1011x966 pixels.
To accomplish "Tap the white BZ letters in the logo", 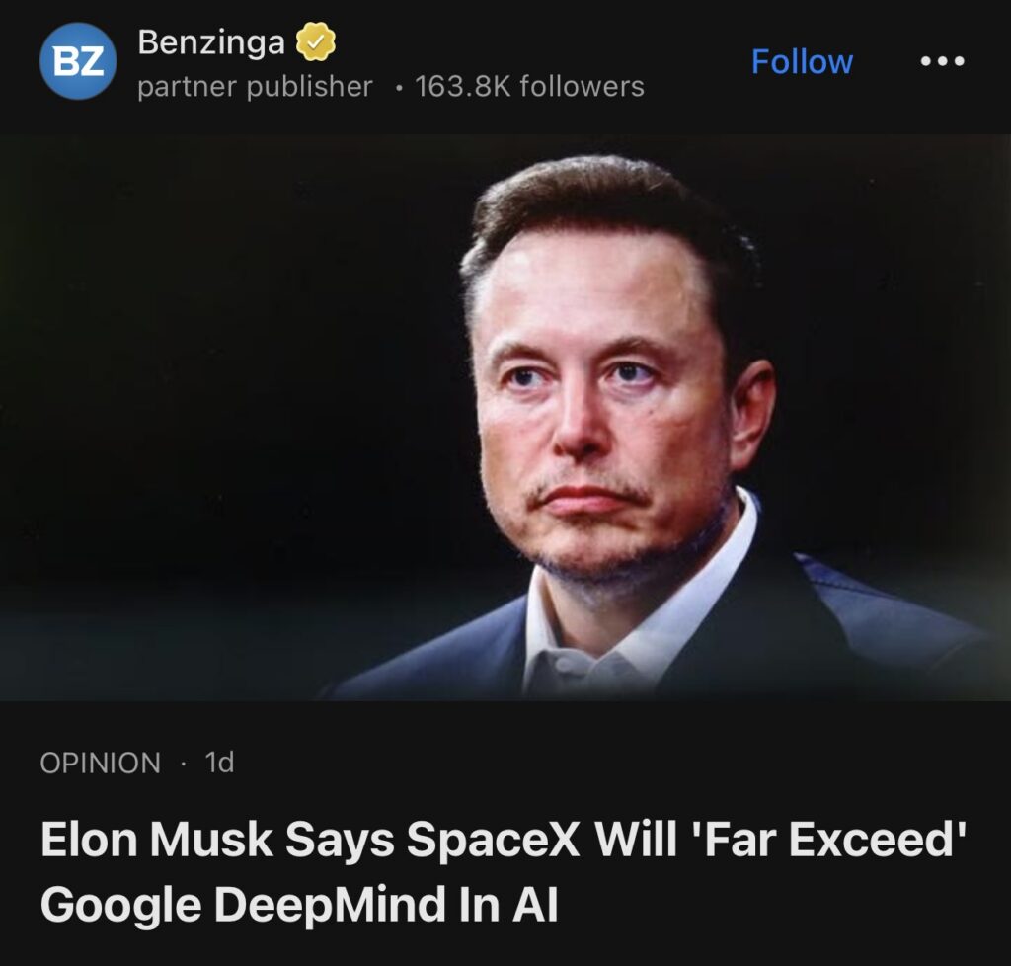I will pyautogui.click(x=78, y=62).
